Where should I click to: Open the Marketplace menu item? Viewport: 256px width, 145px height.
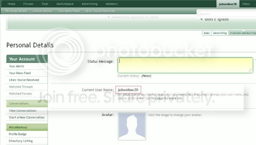[x=65, y=4]
